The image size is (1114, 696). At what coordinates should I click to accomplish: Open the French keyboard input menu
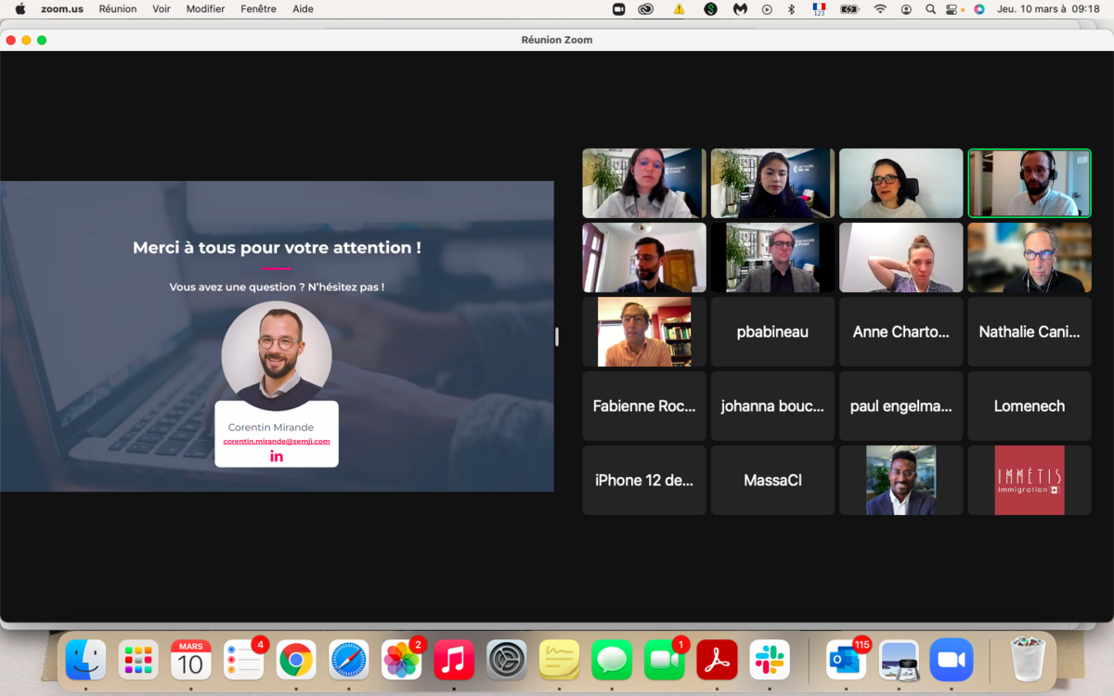pyautogui.click(x=819, y=9)
